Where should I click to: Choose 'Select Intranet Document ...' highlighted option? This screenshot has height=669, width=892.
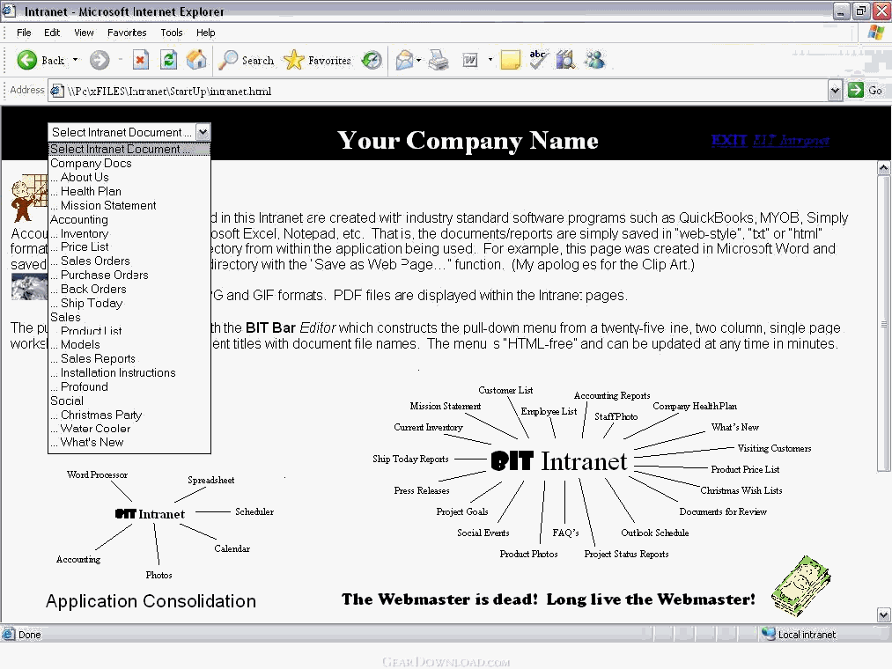coord(129,149)
